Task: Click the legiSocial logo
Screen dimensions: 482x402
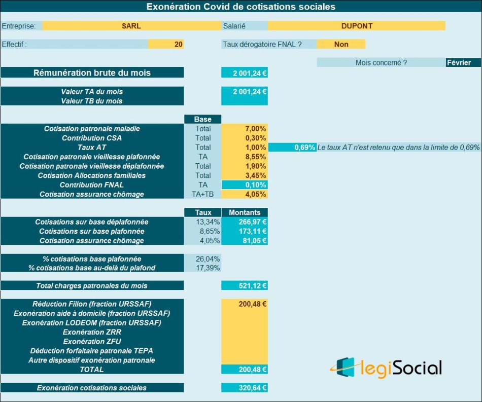Action: click(x=385, y=368)
